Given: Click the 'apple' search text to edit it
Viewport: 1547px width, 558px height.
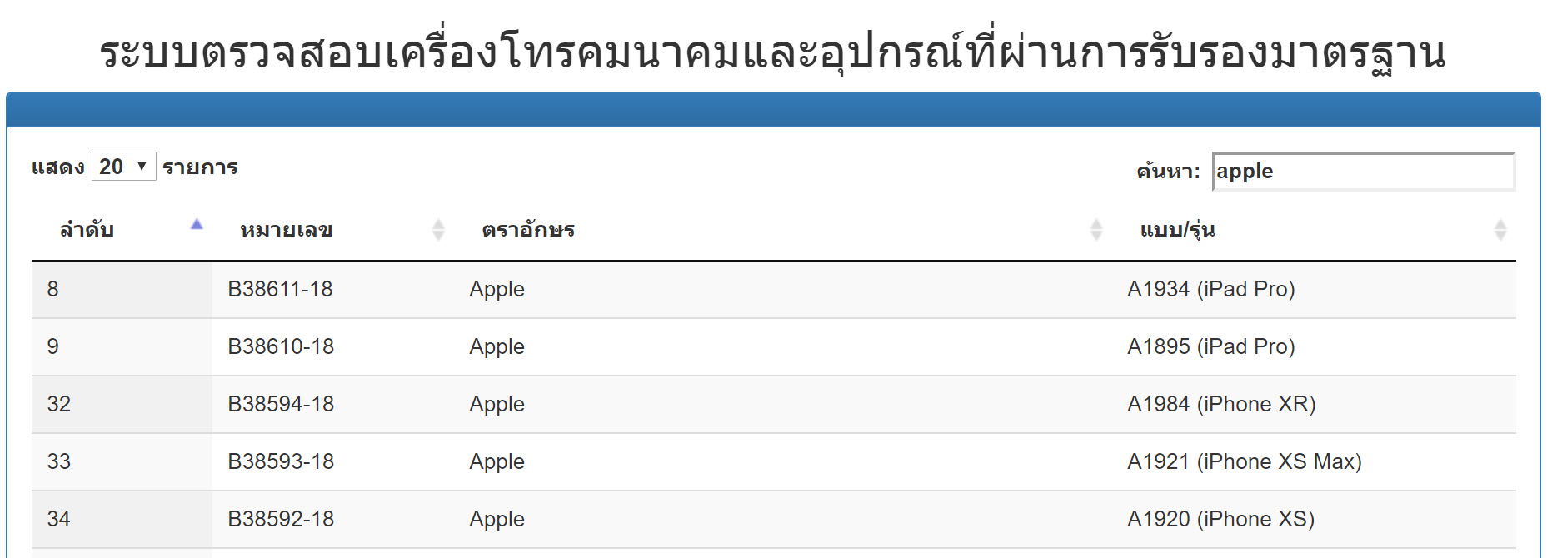Looking at the screenshot, I should [1245, 172].
